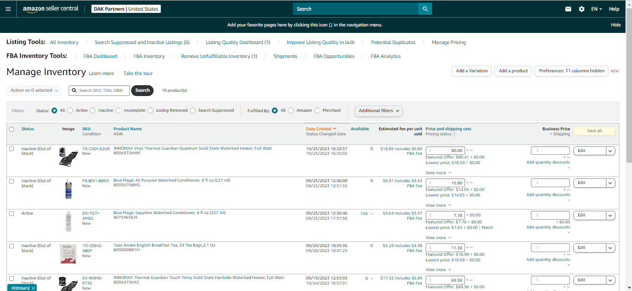Open Edit dropdown arrow for Blue Magic All Purpose row
This screenshot has height=291, width=632.
(611, 183)
